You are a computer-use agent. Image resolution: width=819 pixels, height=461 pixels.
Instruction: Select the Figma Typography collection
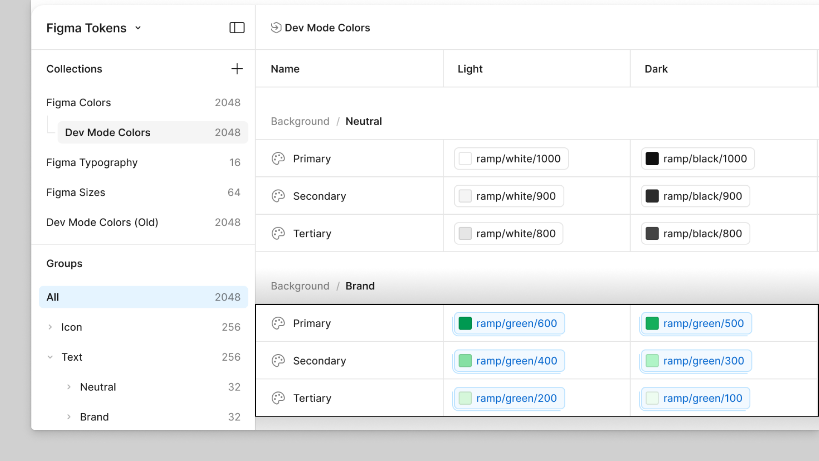(92, 163)
